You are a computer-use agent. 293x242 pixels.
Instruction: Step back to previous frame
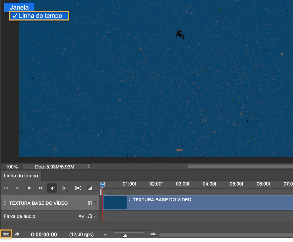pos(18,188)
